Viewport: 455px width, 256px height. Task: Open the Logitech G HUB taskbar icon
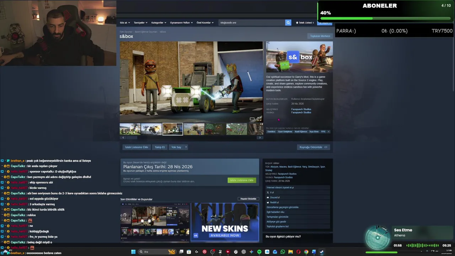(x=197, y=252)
